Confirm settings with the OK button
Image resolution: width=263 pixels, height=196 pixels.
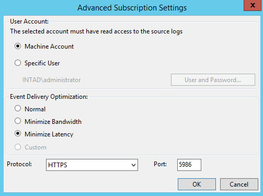pos(197,184)
